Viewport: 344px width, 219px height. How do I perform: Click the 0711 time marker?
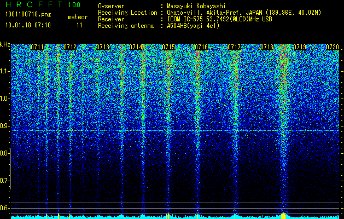(x=37, y=47)
